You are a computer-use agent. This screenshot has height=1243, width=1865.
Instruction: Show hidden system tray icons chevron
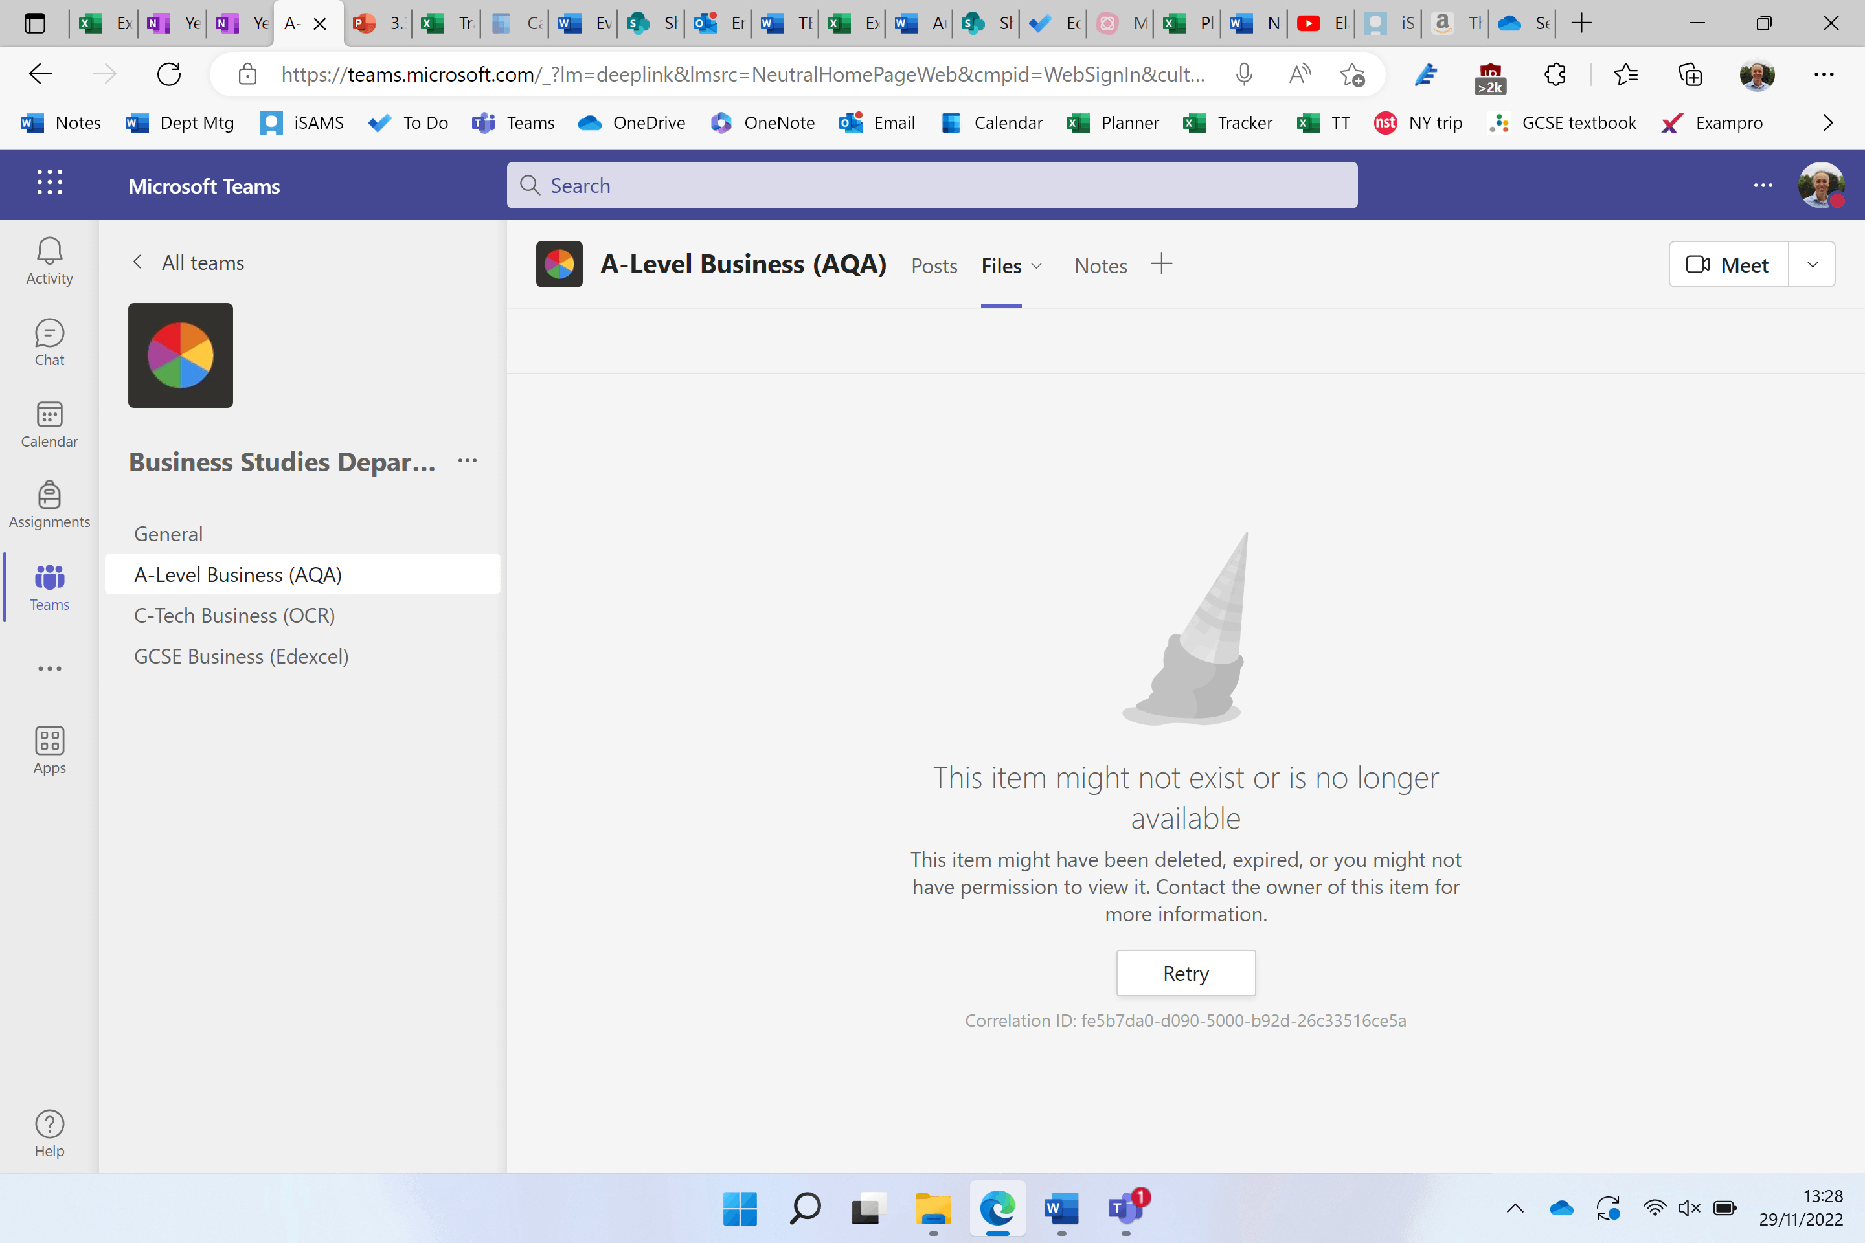pos(1515,1208)
